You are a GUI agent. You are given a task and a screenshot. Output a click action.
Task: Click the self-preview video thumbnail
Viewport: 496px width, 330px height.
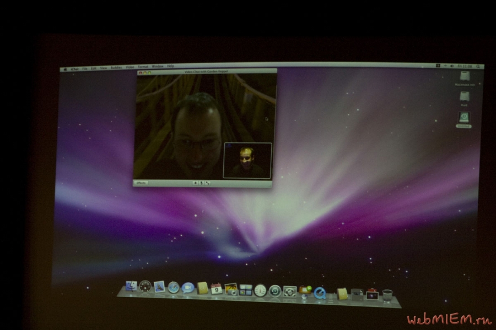tap(247, 161)
